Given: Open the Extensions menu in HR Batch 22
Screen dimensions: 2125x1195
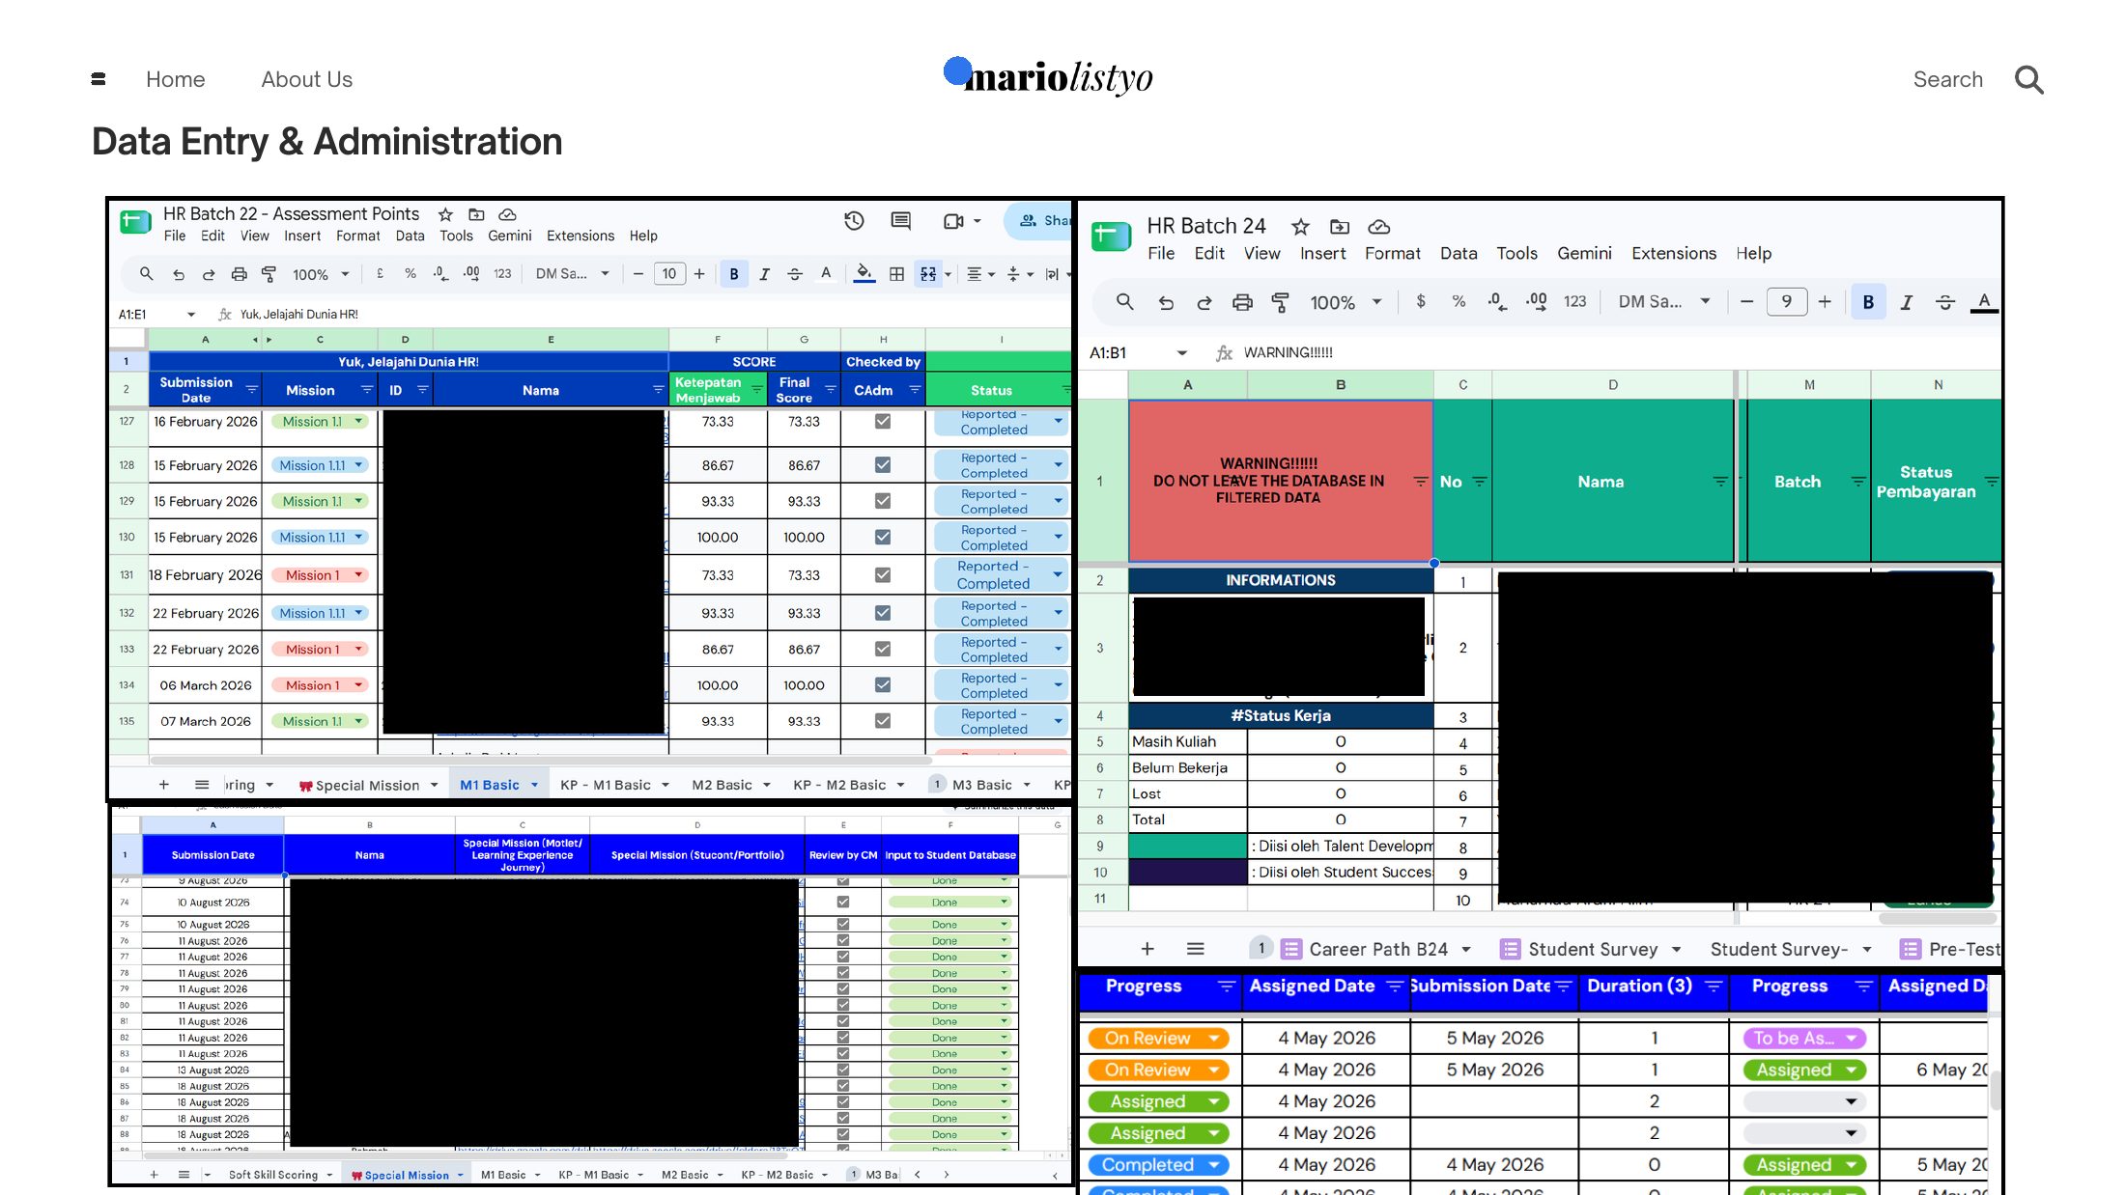Looking at the screenshot, I should [581, 236].
